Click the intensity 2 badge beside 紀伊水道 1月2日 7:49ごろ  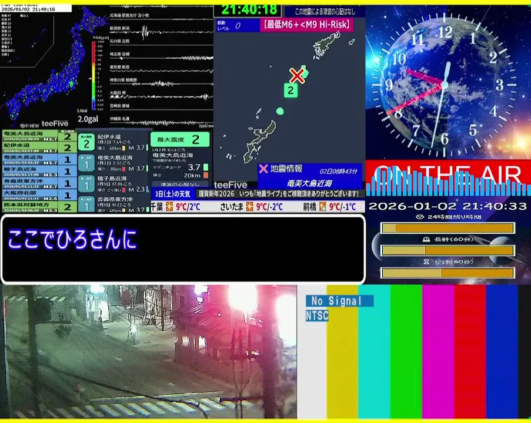86,142
